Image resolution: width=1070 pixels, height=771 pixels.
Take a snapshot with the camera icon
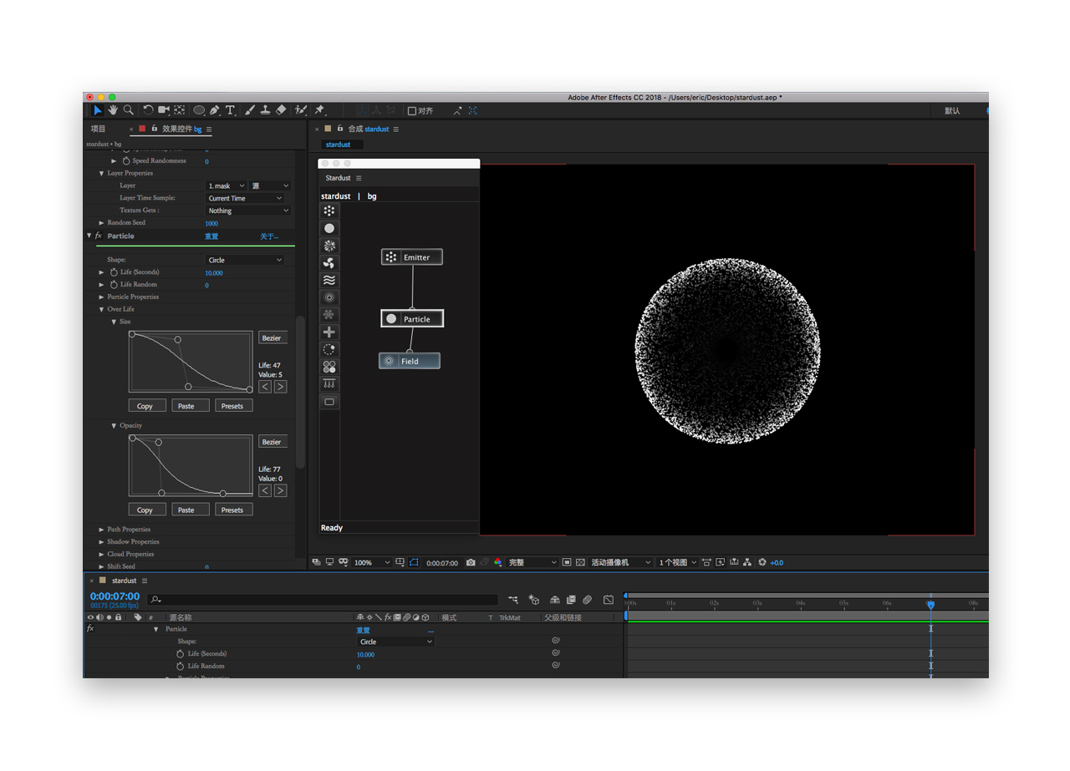(471, 563)
